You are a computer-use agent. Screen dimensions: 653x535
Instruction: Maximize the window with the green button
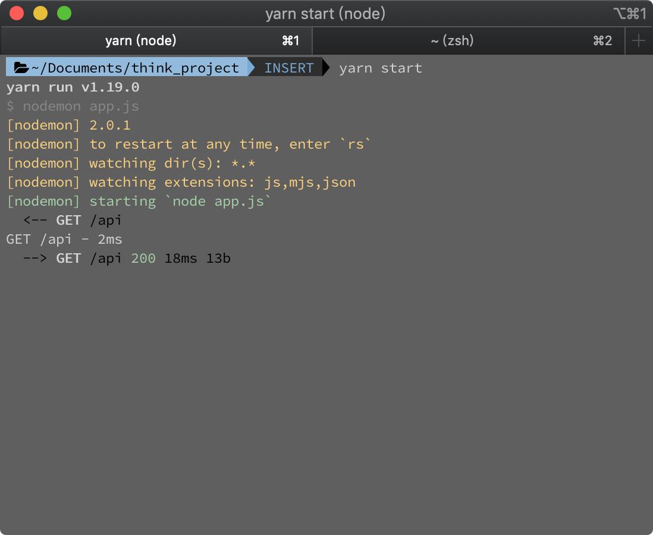click(64, 13)
